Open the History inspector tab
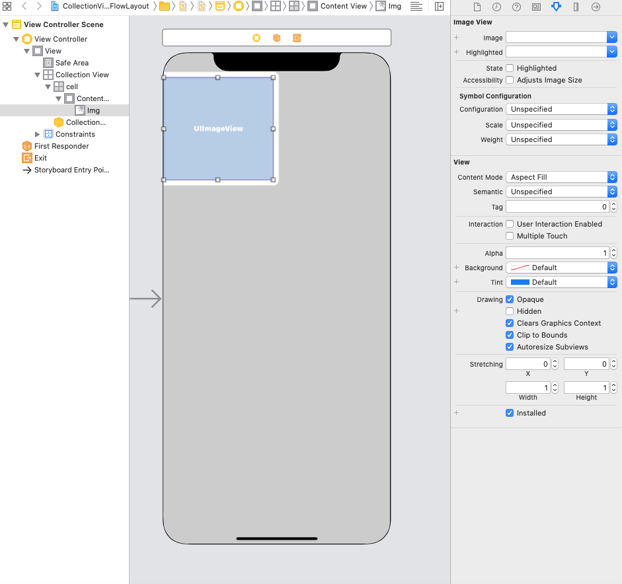 496,7
